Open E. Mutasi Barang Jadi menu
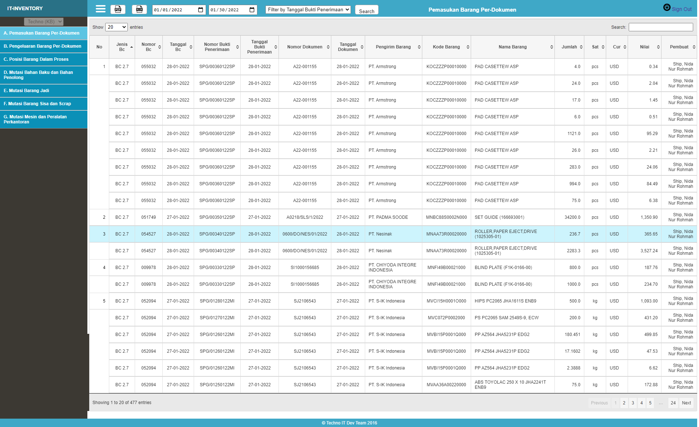The width and height of the screenshot is (699, 427). coord(44,91)
